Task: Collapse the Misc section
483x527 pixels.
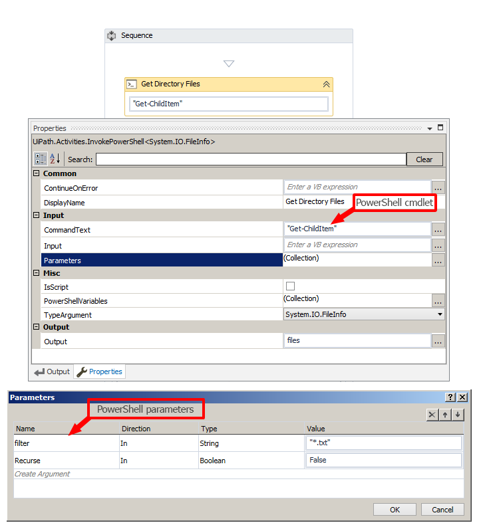Action: click(x=37, y=273)
